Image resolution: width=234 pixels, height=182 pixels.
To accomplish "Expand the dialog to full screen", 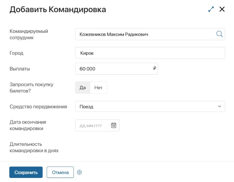I will pos(211,9).
